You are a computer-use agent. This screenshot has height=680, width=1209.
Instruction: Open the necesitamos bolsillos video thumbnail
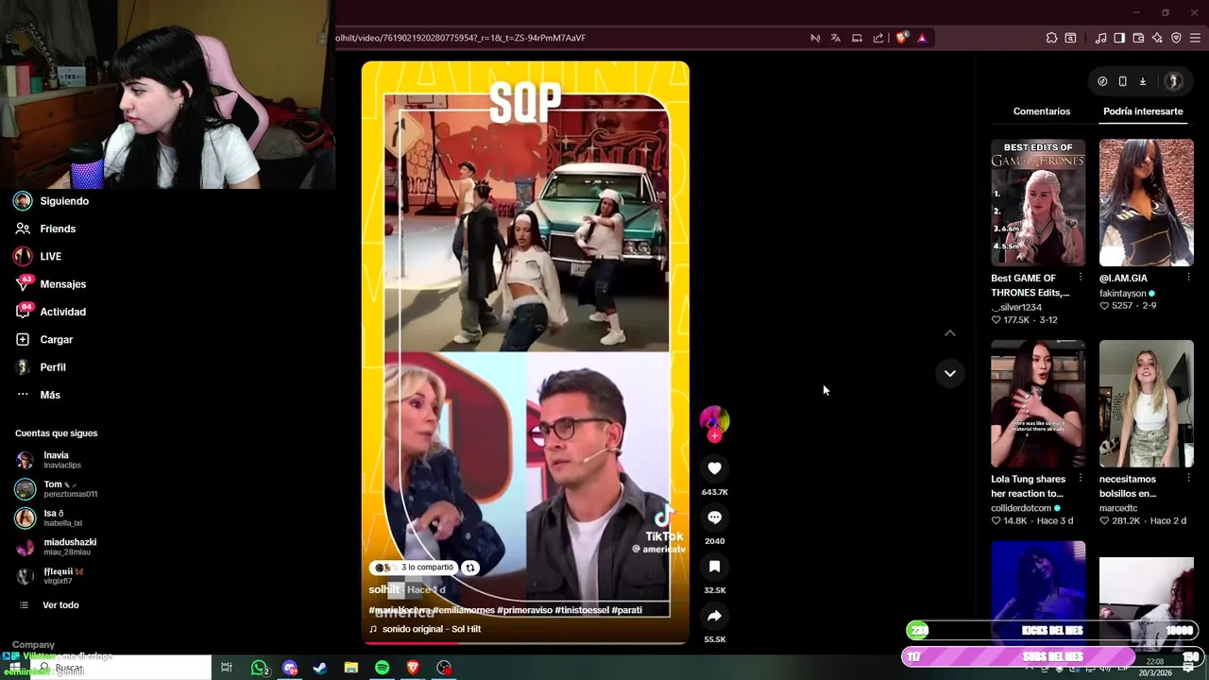[x=1147, y=404]
